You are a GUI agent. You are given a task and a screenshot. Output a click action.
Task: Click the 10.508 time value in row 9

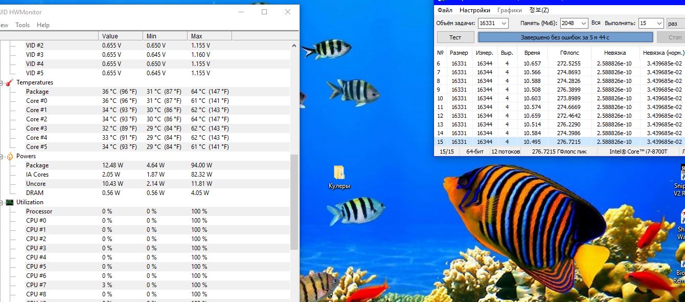tap(532, 90)
